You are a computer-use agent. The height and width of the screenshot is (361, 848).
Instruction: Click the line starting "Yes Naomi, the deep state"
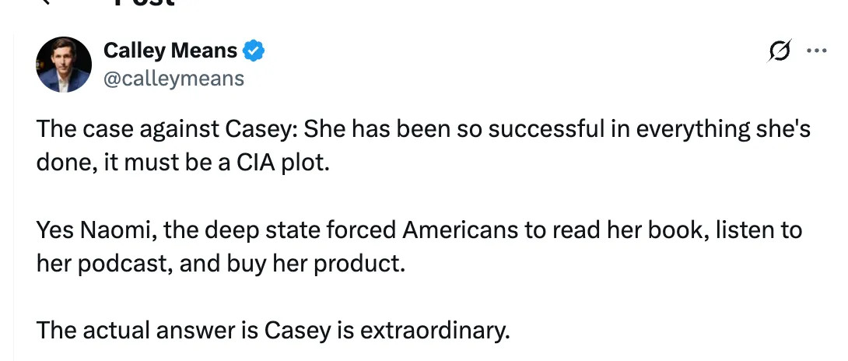coord(419,231)
